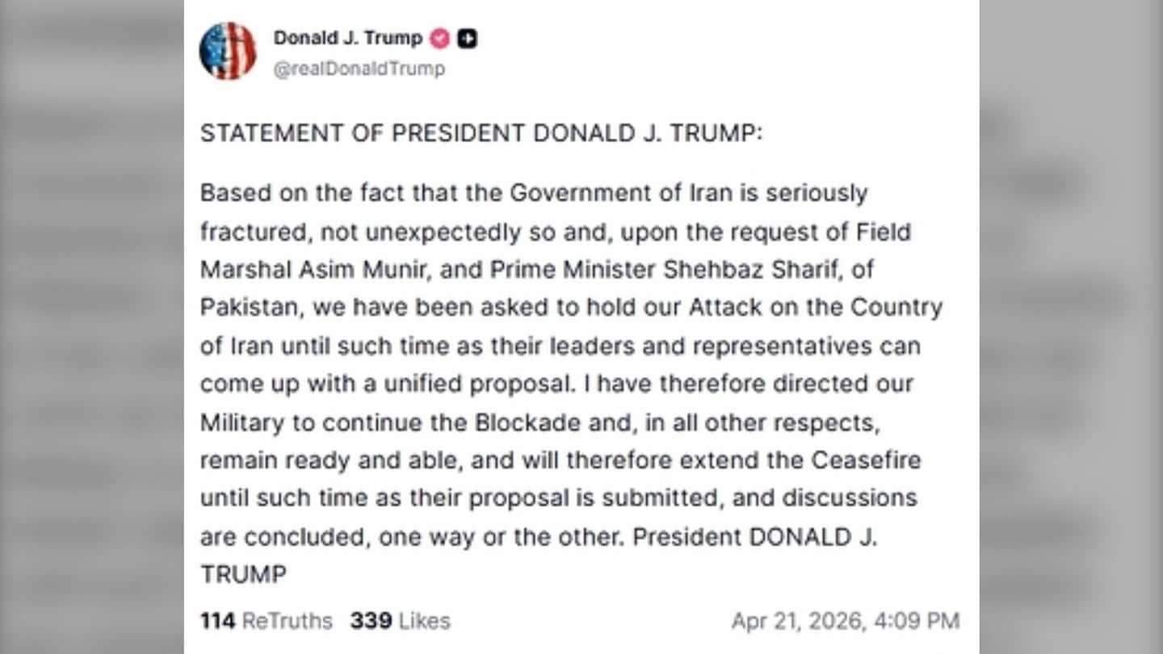Click the flag-themed profile avatar
The width and height of the screenshot is (1163, 654).
(x=228, y=51)
